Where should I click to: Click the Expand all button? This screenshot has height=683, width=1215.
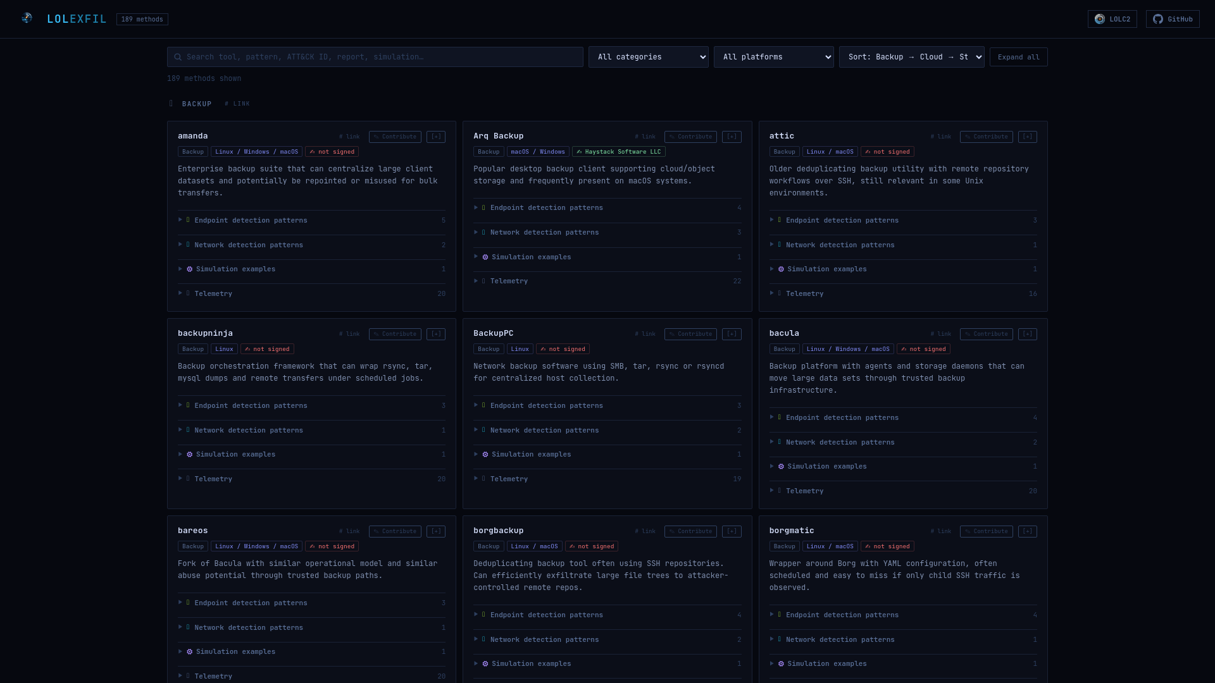pyautogui.click(x=1018, y=57)
